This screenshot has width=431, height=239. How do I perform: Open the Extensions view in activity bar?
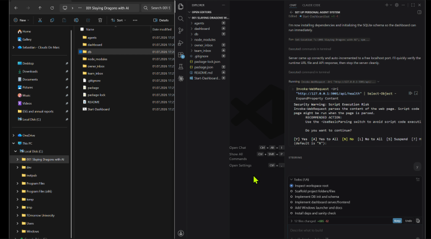click(181, 55)
